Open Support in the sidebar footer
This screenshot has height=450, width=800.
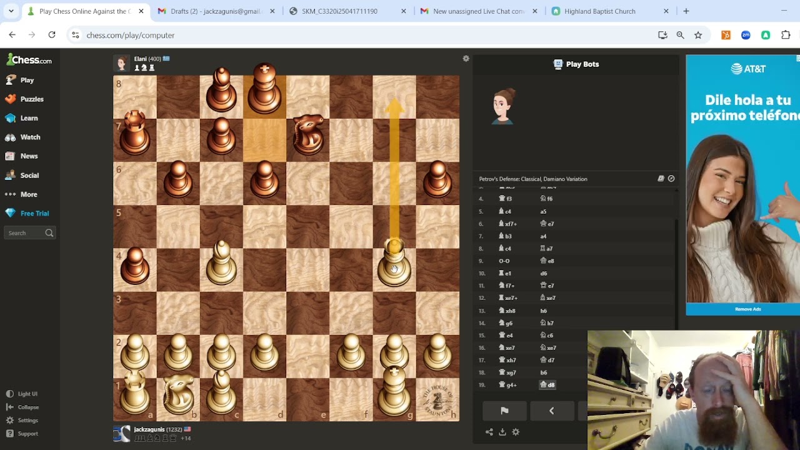tap(22, 433)
